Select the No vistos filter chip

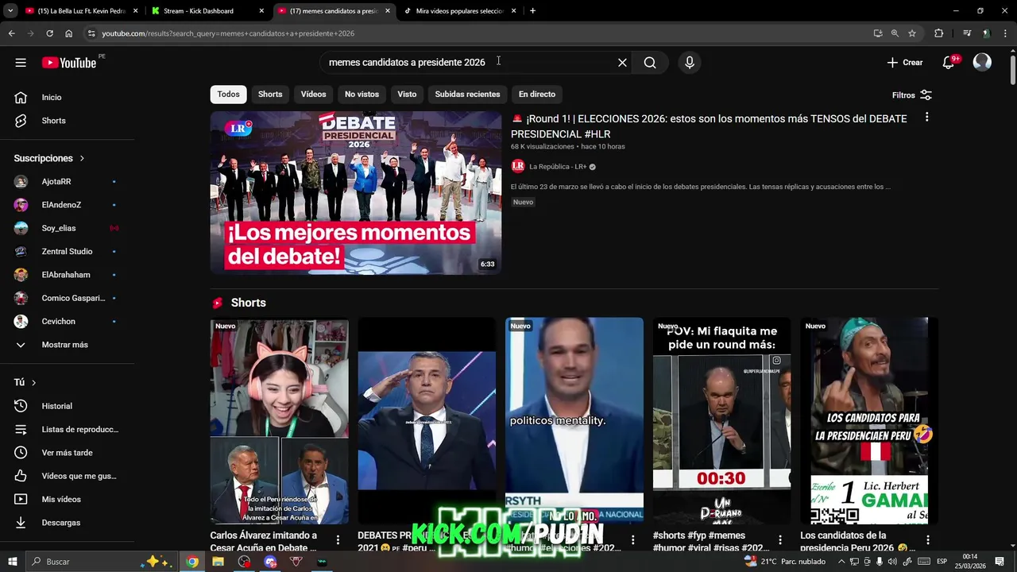362,94
